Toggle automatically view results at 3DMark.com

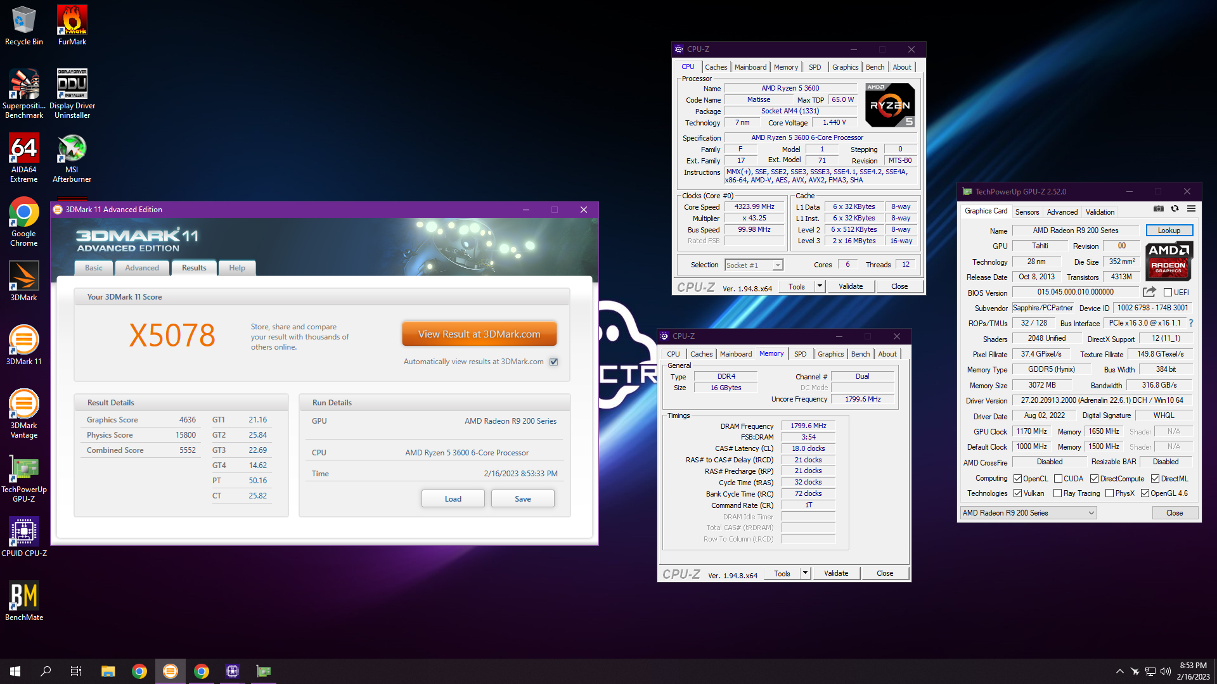pyautogui.click(x=554, y=362)
